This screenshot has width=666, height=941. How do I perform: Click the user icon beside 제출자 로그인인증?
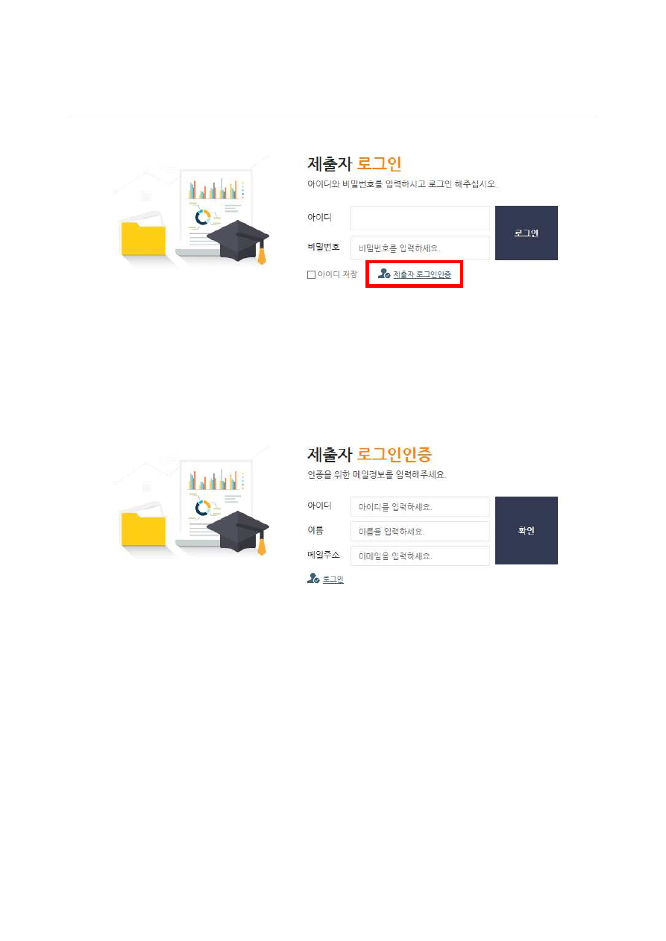pyautogui.click(x=384, y=274)
